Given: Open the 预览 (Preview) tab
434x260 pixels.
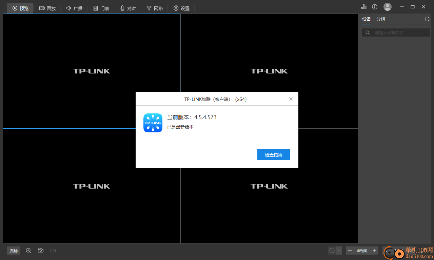Looking at the screenshot, I should pos(20,8).
